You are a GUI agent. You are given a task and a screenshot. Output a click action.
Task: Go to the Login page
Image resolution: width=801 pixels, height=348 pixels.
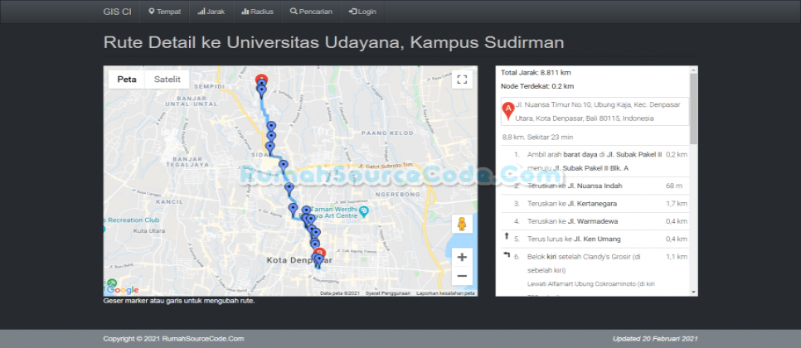(x=362, y=12)
